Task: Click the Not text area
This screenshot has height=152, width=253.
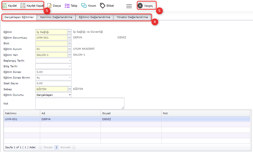Action: pyautogui.click(x=80, y=103)
